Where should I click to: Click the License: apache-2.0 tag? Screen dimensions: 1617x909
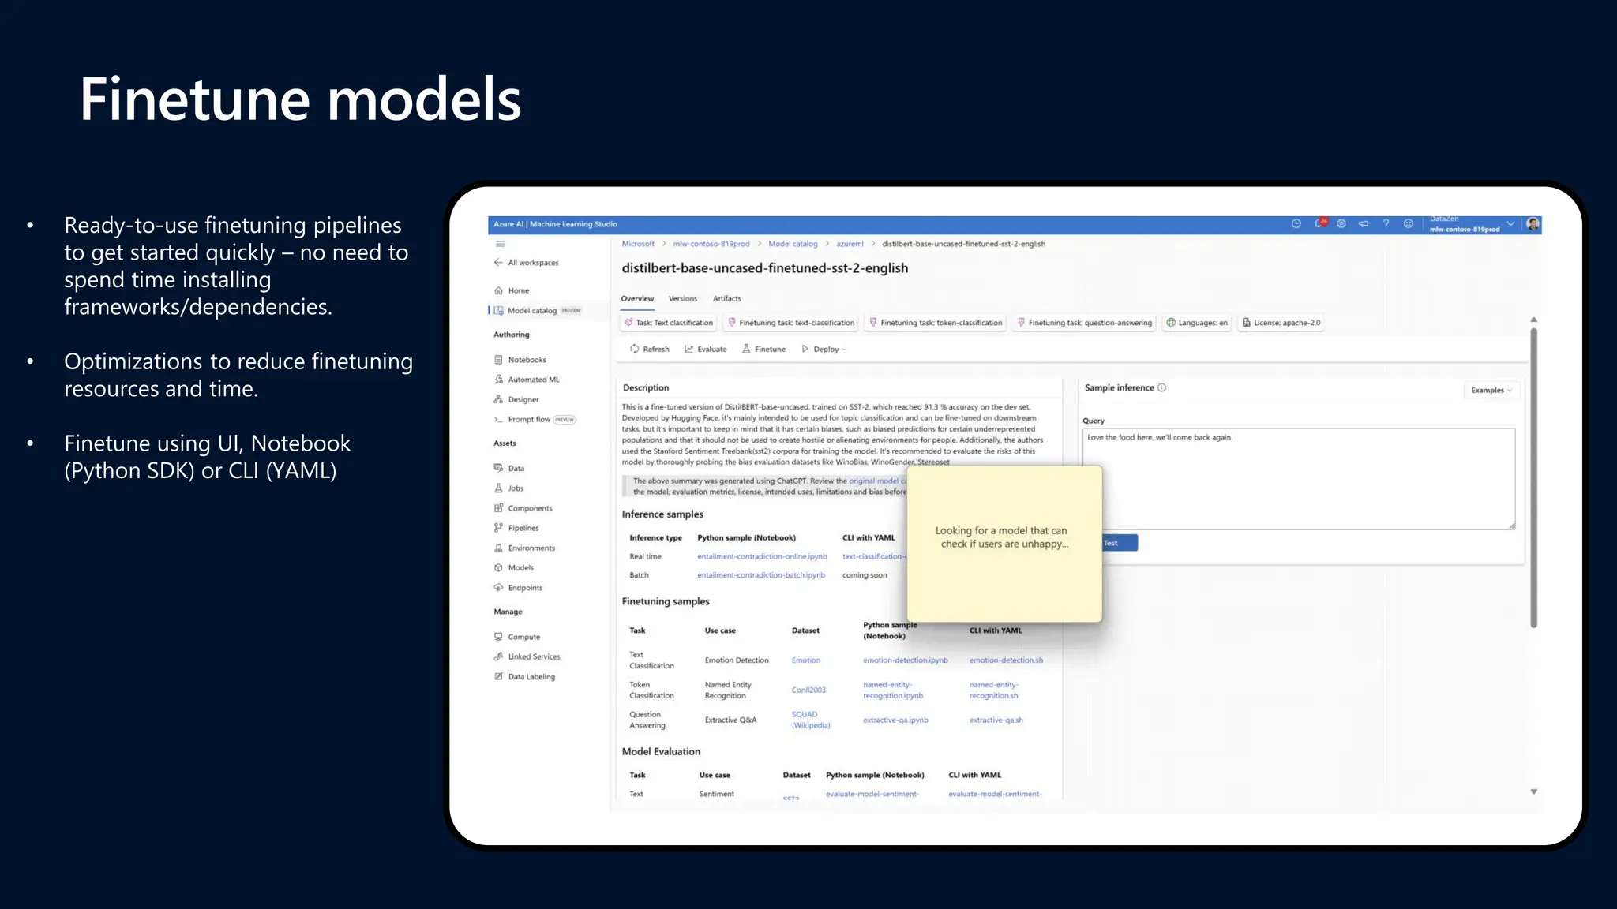click(1281, 323)
